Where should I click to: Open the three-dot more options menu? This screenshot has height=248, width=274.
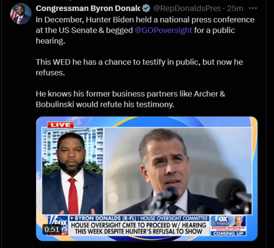(x=253, y=8)
